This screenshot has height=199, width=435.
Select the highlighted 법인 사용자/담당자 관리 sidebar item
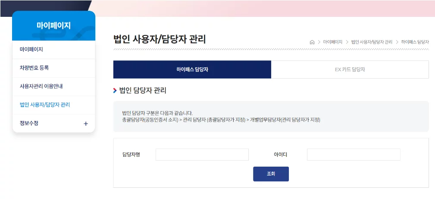coord(54,105)
